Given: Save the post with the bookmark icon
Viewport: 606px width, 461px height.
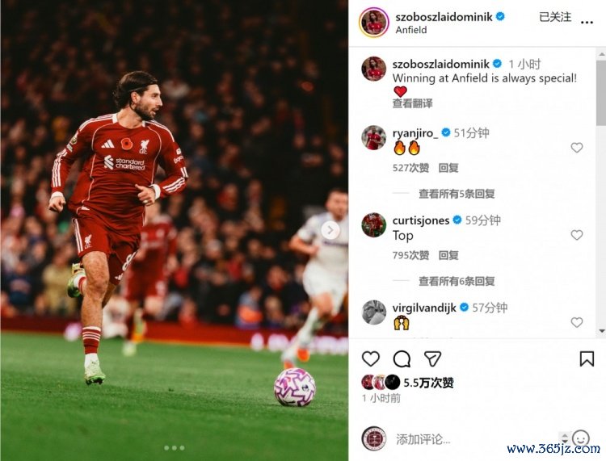Looking at the screenshot, I should coord(587,358).
